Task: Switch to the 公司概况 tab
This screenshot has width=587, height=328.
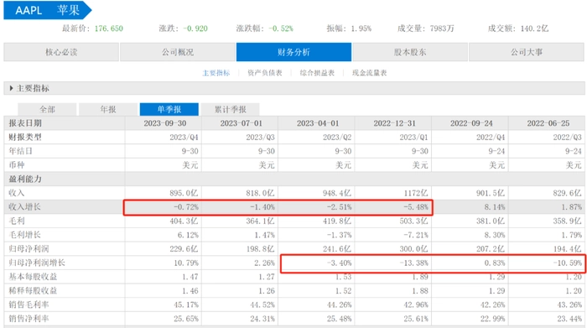Action: tap(178, 52)
